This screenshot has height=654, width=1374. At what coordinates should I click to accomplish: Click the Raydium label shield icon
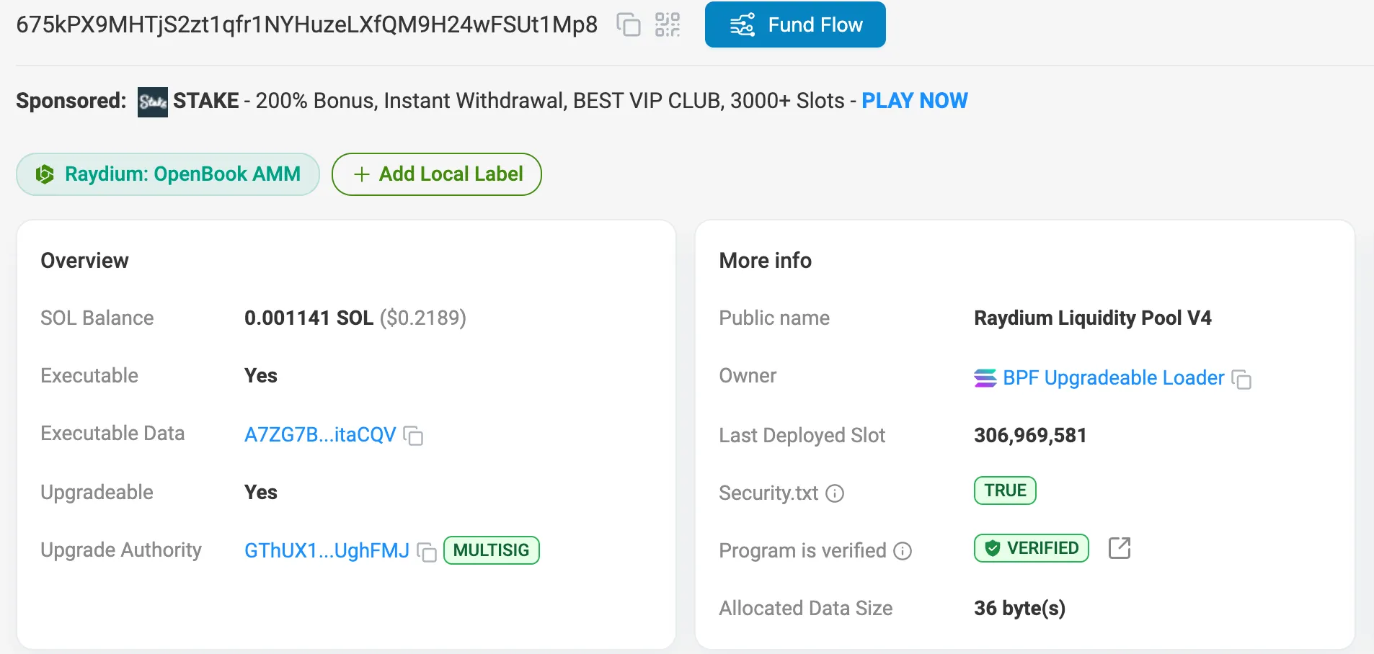[x=45, y=174]
